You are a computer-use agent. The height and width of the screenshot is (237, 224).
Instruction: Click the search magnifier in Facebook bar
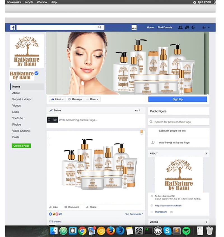click(x=100, y=27)
